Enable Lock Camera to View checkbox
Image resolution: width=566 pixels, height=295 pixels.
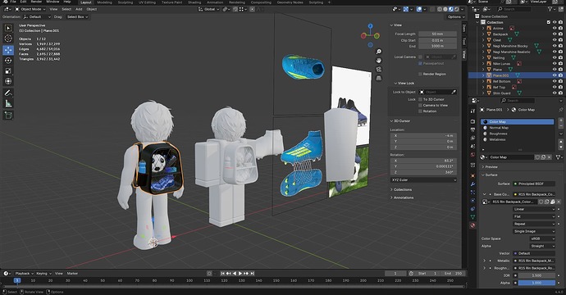(420, 106)
